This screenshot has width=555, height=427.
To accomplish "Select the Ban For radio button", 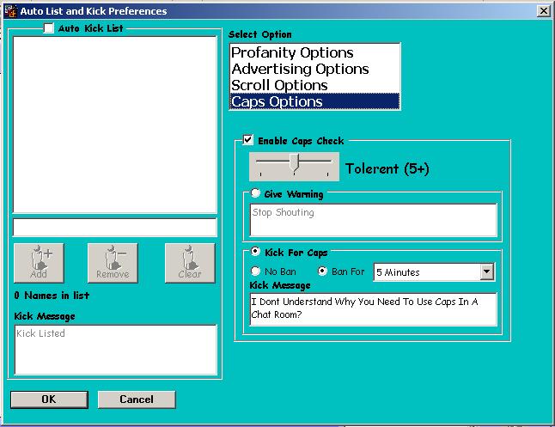I will point(323,271).
